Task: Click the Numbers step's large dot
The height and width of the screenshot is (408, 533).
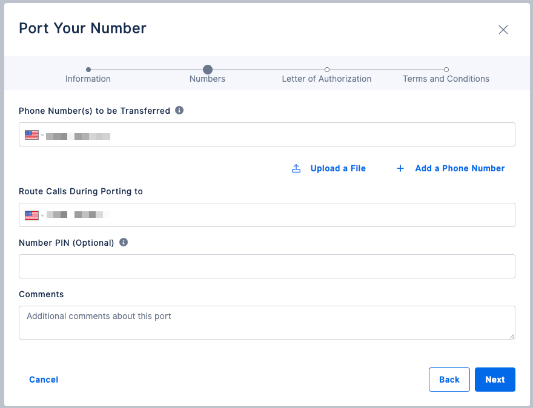Action: tap(208, 70)
